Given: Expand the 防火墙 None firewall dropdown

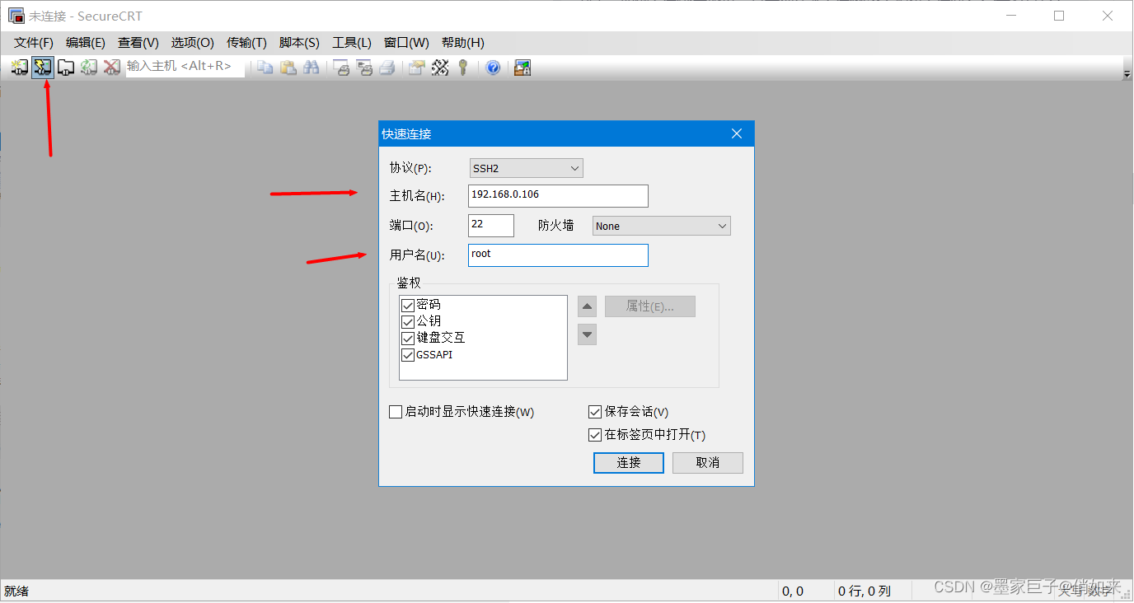Looking at the screenshot, I should click(661, 226).
